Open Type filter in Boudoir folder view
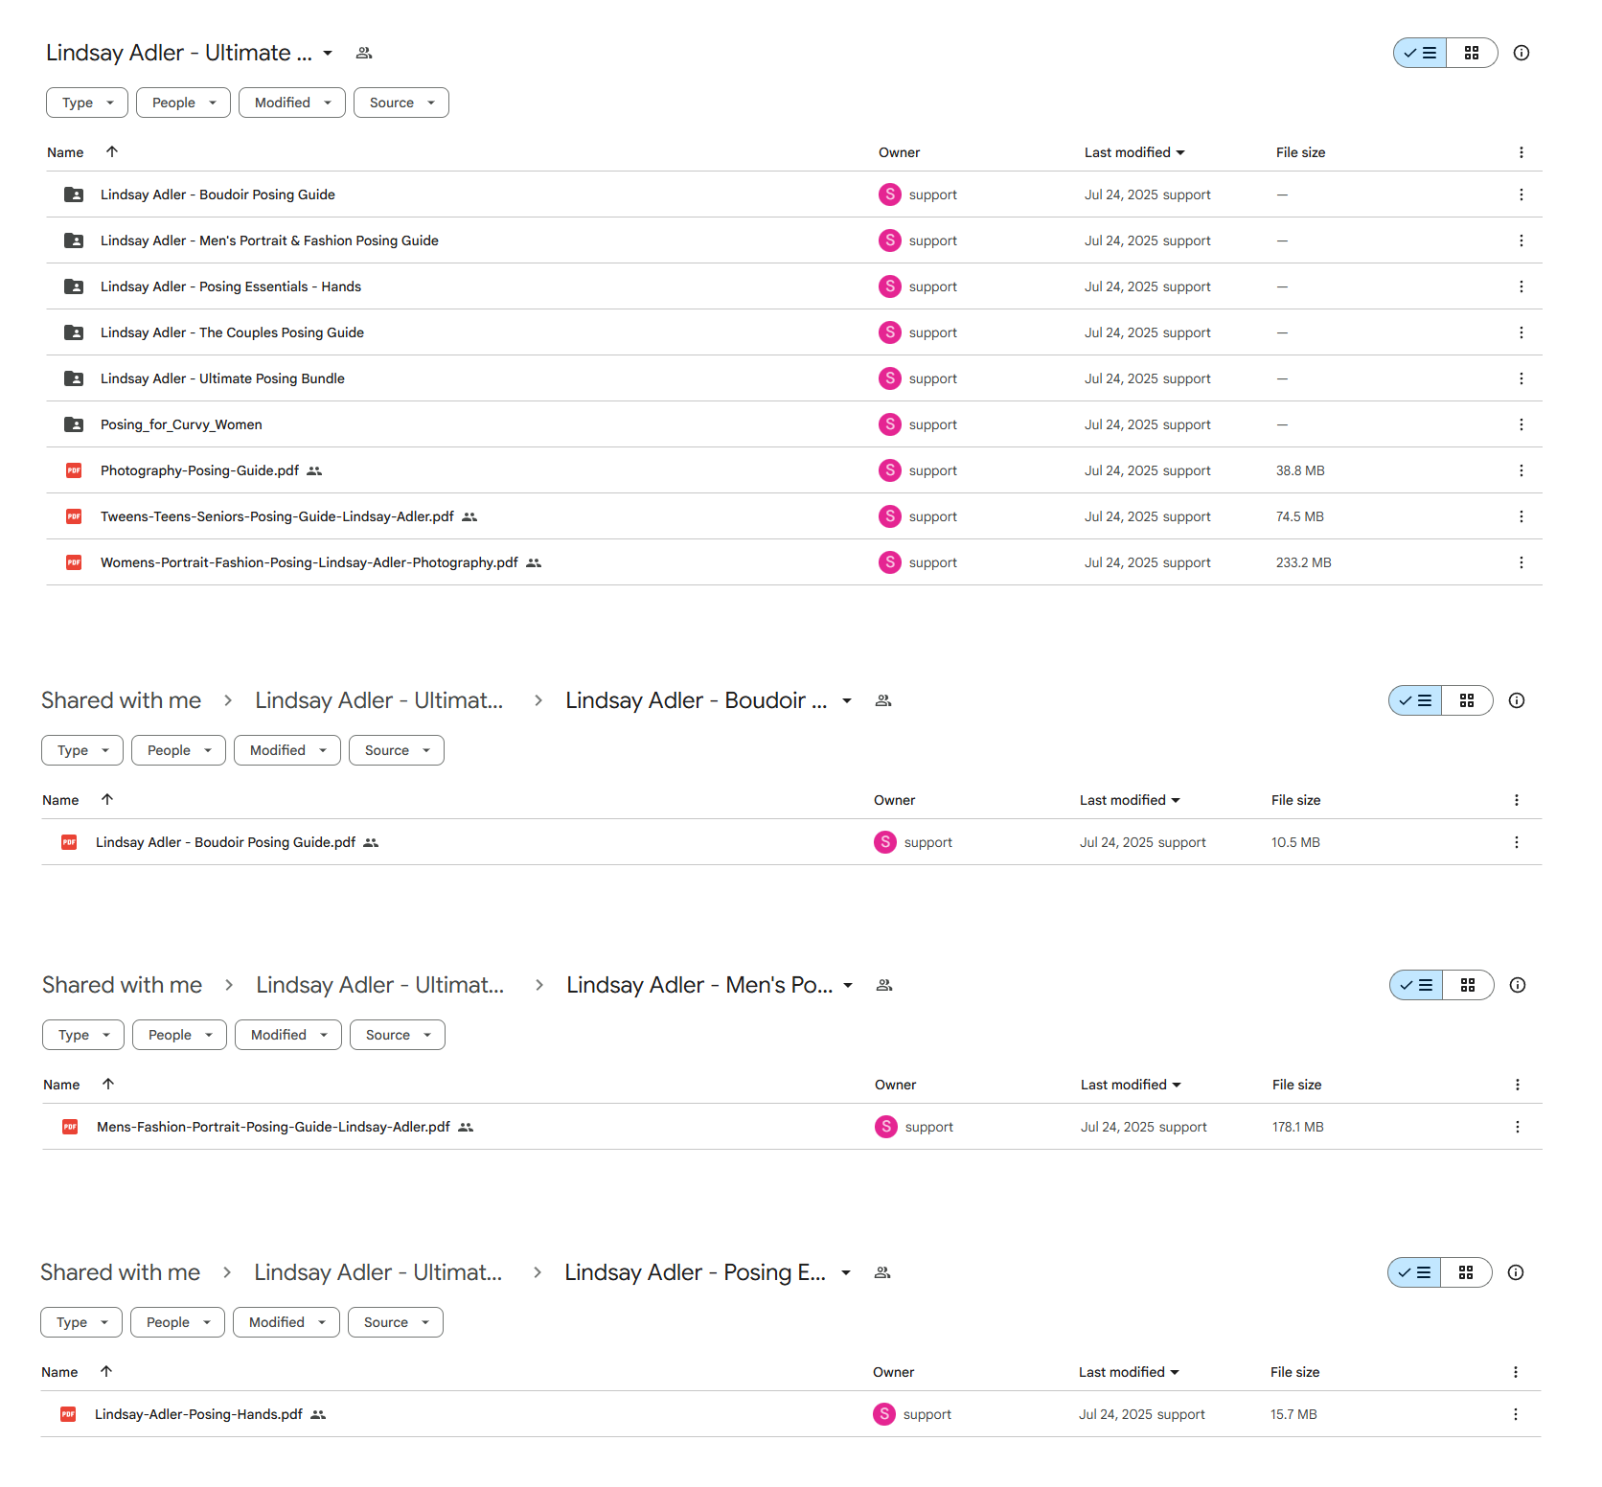The height and width of the screenshot is (1487, 1602). point(82,750)
